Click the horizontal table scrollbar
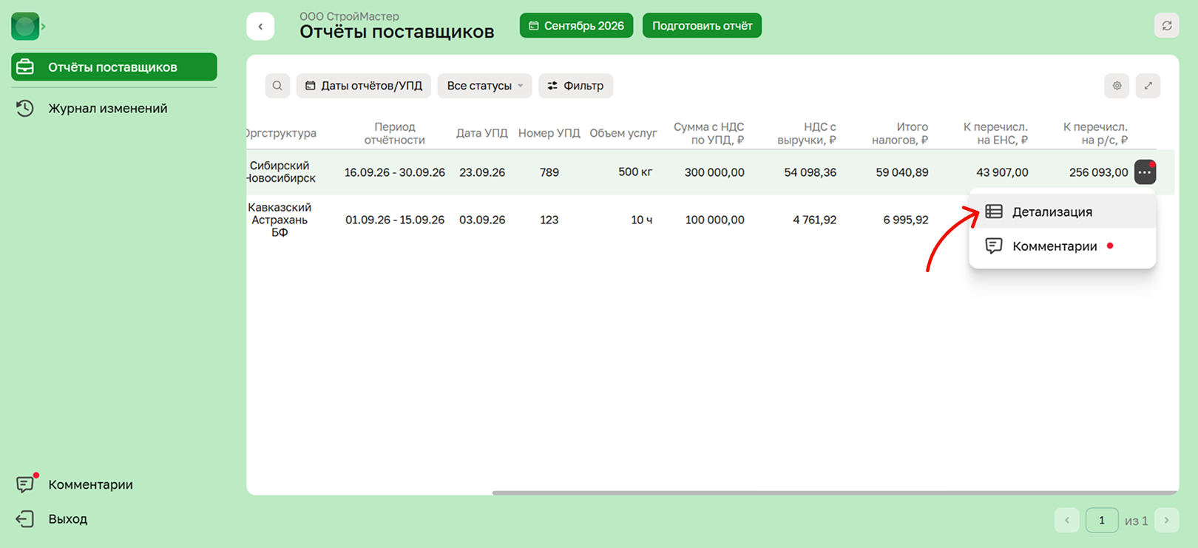The height and width of the screenshot is (548, 1198). click(835, 493)
